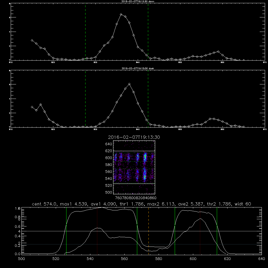This screenshot has width=268, height=268.
Task: Click the 0.0 label on bottom plot y-axis
Action: point(17,254)
